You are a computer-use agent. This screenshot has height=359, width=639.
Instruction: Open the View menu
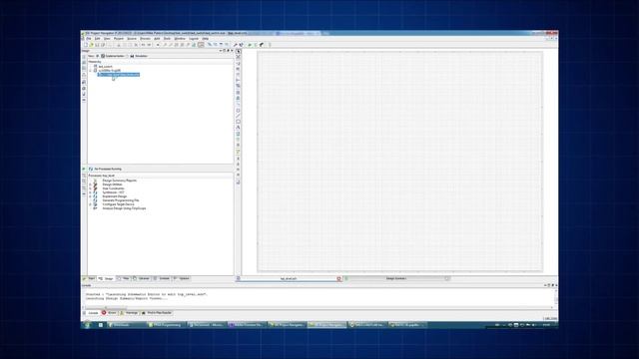[x=107, y=39]
